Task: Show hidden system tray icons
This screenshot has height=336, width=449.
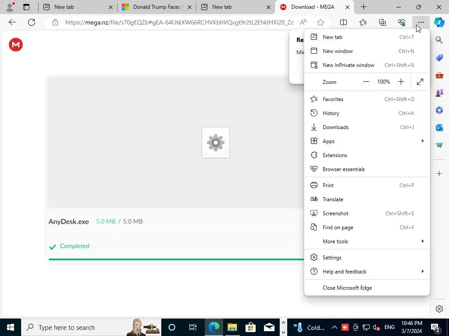Action: pos(334,327)
